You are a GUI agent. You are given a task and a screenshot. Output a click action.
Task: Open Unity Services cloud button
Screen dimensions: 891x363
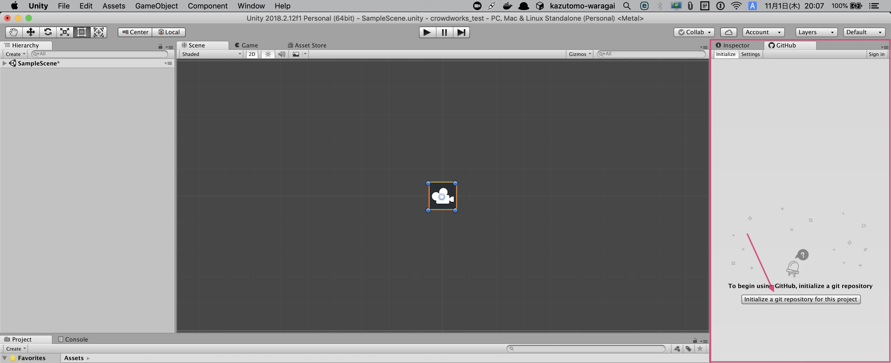pyautogui.click(x=728, y=32)
